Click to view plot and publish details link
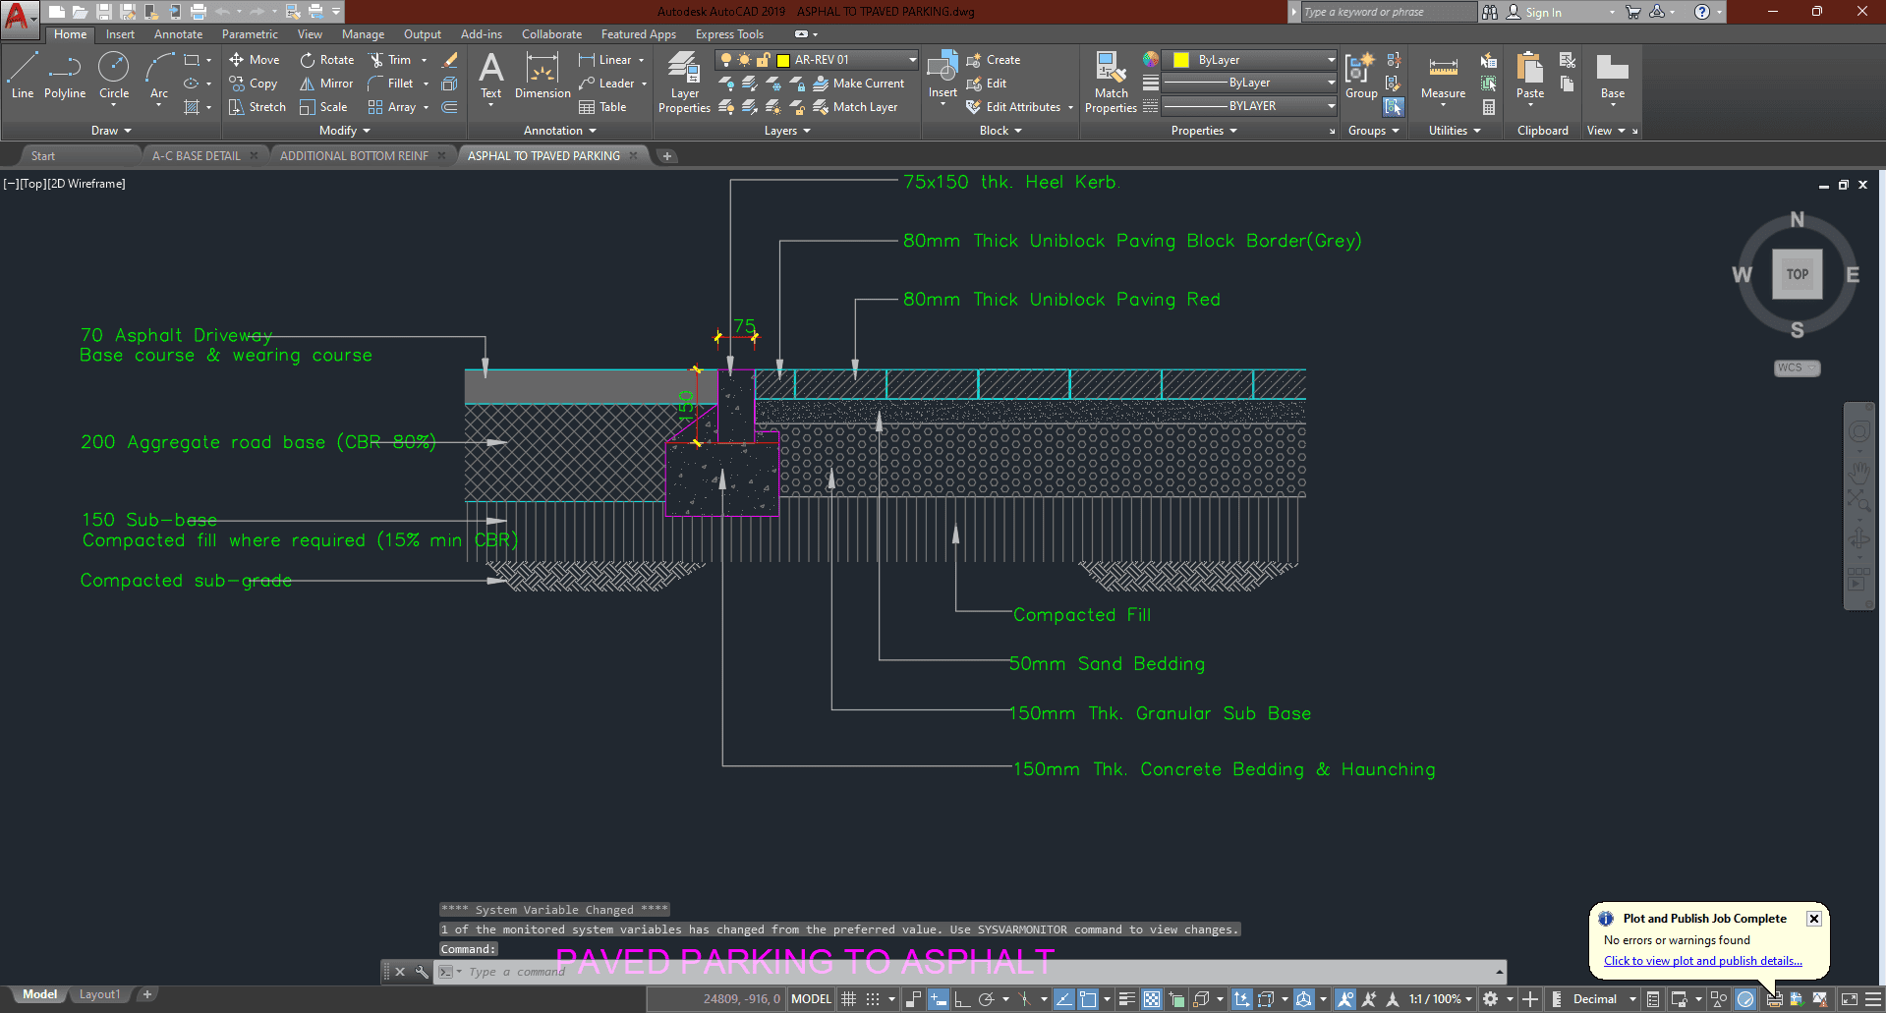The width and height of the screenshot is (1886, 1013). (x=1702, y=961)
